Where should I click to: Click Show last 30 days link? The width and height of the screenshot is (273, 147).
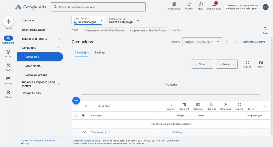click(254, 42)
